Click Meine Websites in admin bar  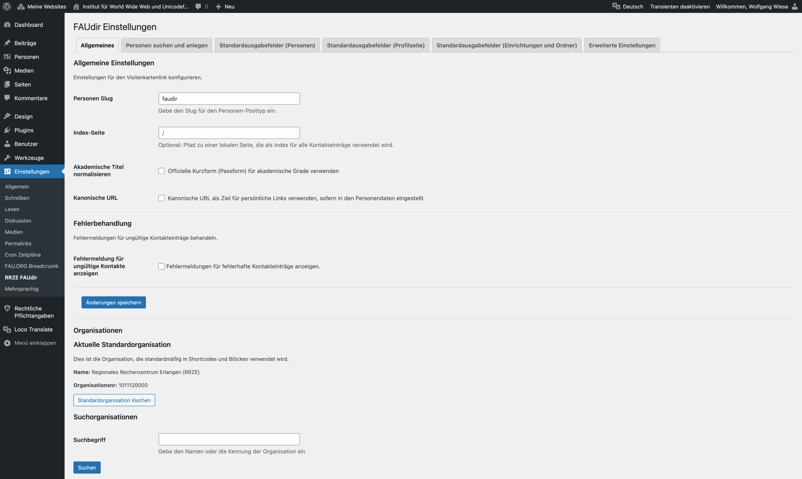coord(42,7)
